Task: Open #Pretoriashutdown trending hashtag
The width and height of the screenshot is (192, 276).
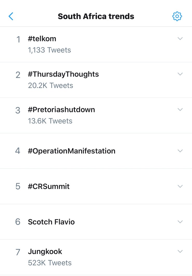Action: (61, 110)
